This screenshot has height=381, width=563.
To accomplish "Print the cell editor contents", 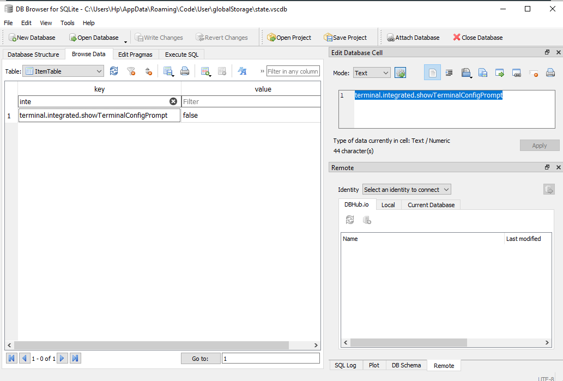I will (x=550, y=72).
